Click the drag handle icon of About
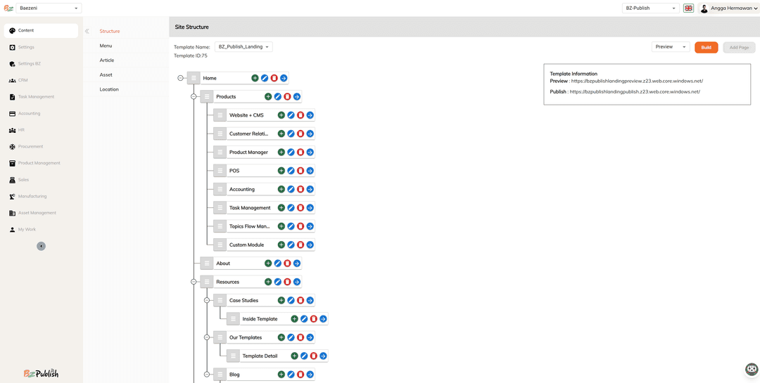This screenshot has height=383, width=760. point(207,264)
